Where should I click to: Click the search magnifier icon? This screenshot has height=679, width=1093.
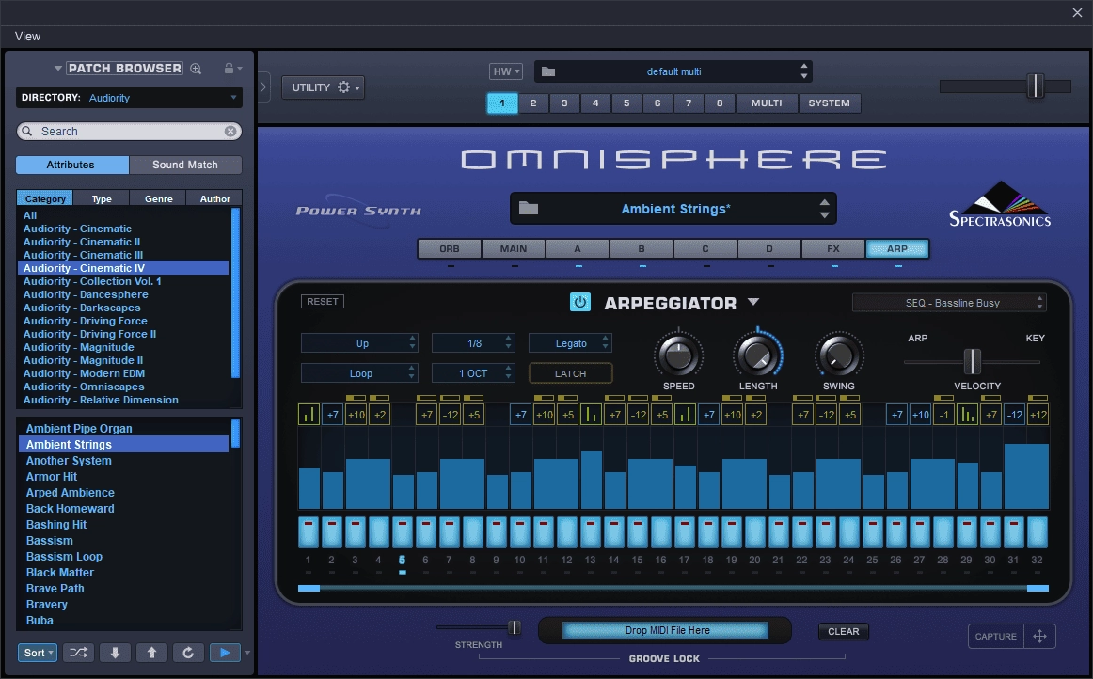27,131
